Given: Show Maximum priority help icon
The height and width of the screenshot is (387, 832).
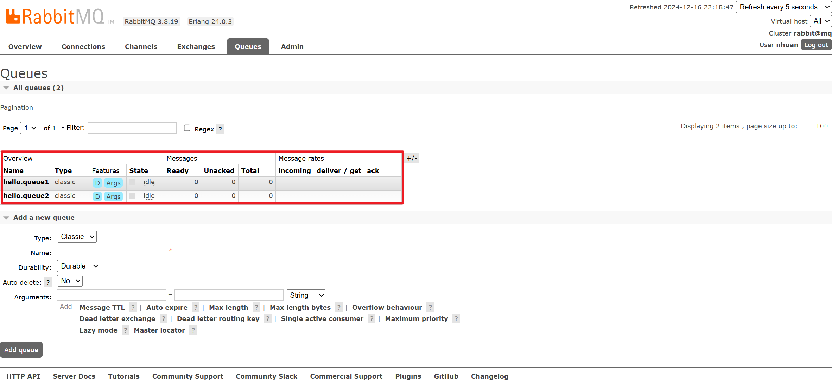Looking at the screenshot, I should coord(456,318).
